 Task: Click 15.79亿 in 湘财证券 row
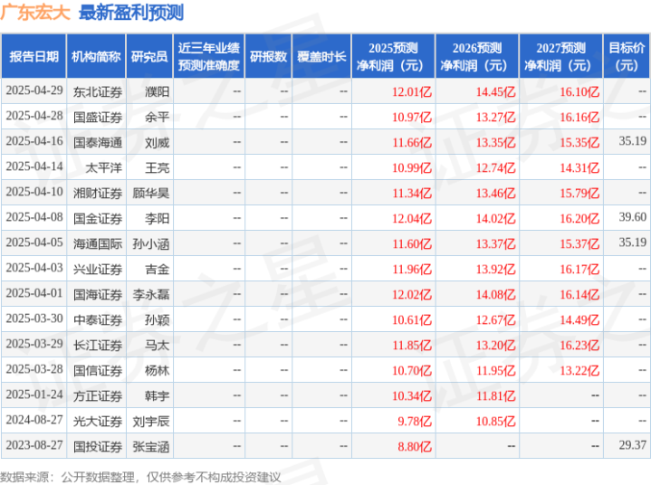579,193
